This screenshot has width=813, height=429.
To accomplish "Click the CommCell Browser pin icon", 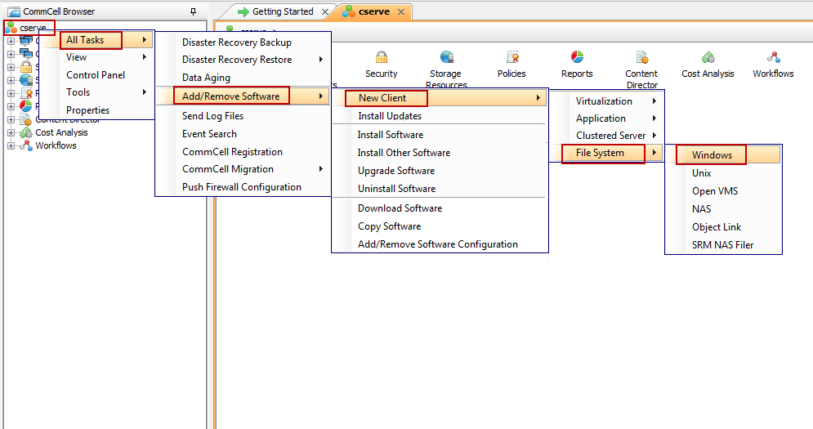I will pos(193,11).
